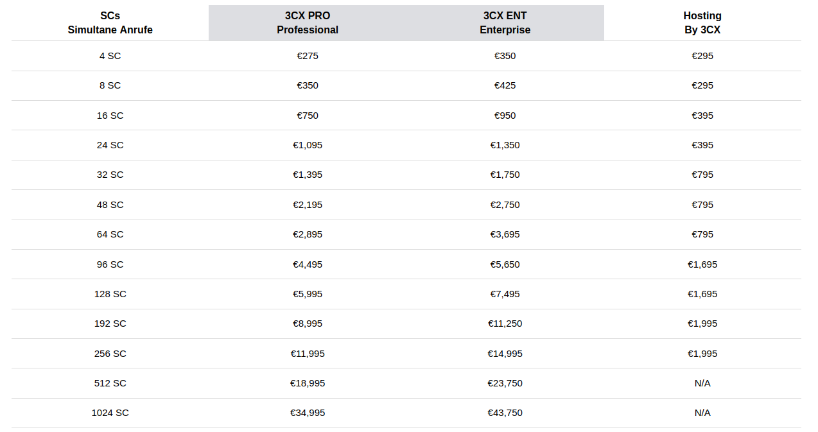
Task: Select the 48 SC row label
Action: click(110, 205)
